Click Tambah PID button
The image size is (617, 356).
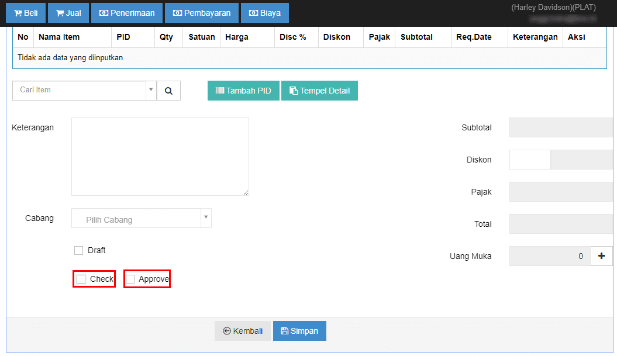[243, 91]
